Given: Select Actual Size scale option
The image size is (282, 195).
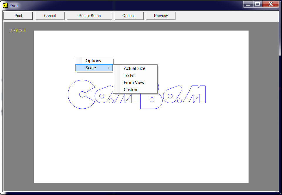Looking at the screenshot, I should pos(135,68).
